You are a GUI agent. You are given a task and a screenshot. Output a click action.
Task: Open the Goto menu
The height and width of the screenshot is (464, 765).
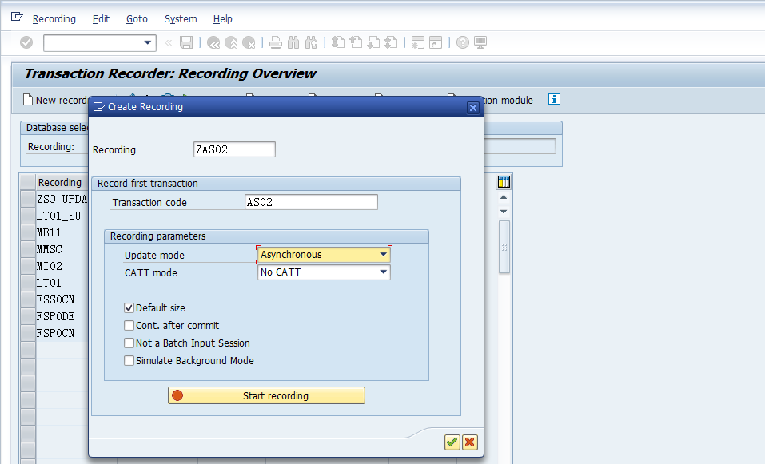pyautogui.click(x=136, y=18)
